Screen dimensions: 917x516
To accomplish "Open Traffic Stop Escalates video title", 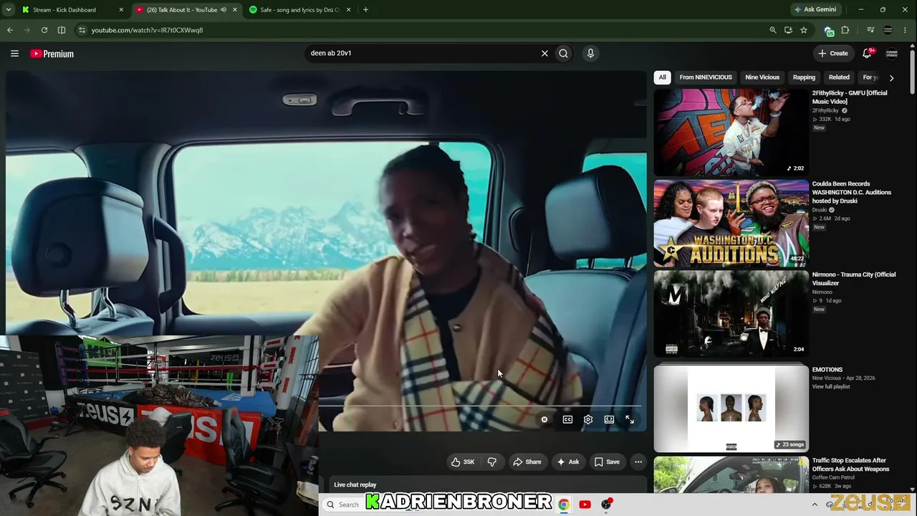I will click(851, 464).
